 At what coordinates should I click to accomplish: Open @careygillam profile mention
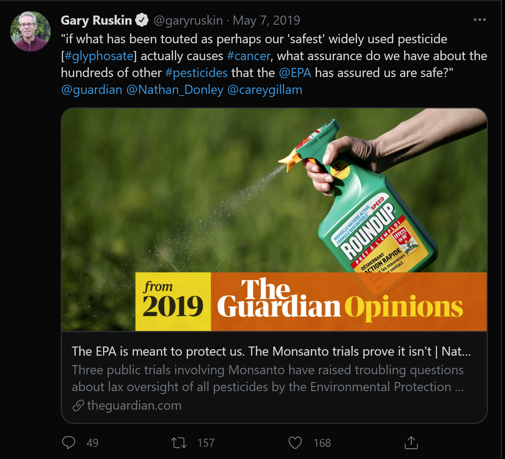[x=265, y=90]
